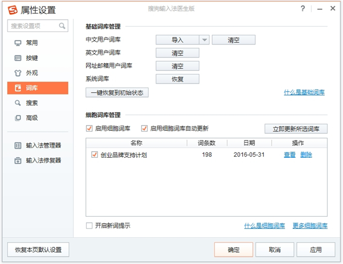343x264 pixels.
Task: Open the 什么是基础词库 link
Action: pyautogui.click(x=304, y=92)
